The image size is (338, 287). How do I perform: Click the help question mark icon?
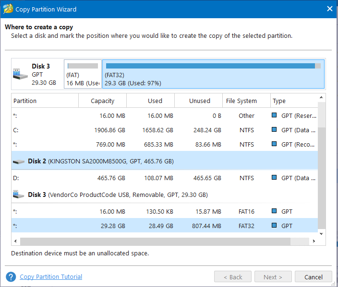[x=11, y=277]
